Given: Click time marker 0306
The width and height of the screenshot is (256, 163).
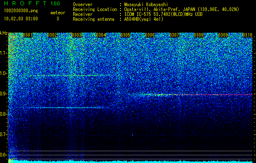Looking at the screenshot, I should [150, 35].
